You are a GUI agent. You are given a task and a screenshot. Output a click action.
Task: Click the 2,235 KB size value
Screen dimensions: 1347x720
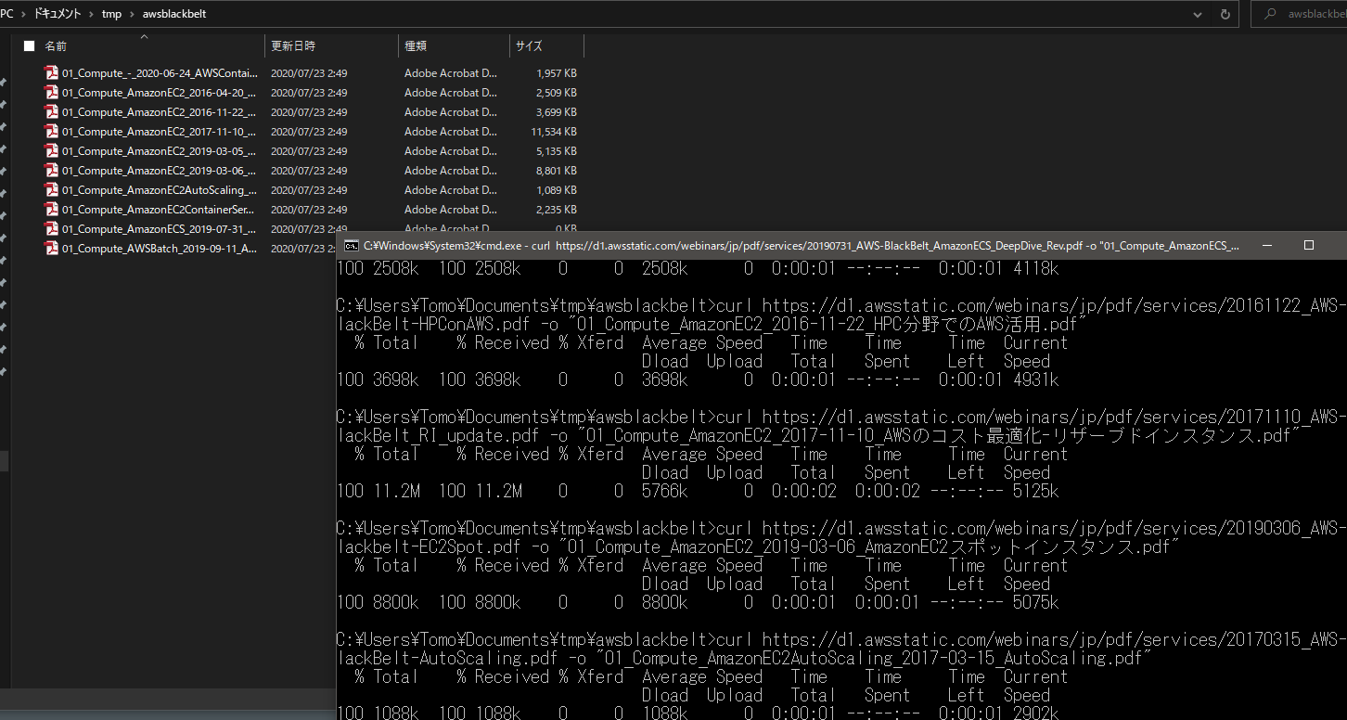click(x=557, y=209)
